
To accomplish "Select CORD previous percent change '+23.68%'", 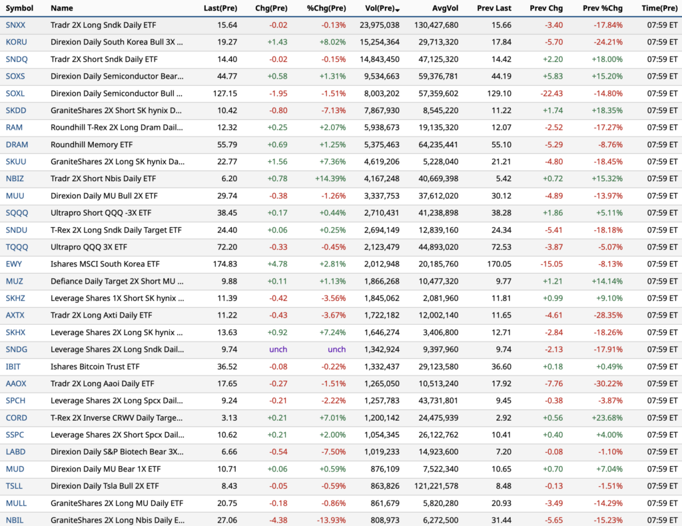I will point(607,417).
